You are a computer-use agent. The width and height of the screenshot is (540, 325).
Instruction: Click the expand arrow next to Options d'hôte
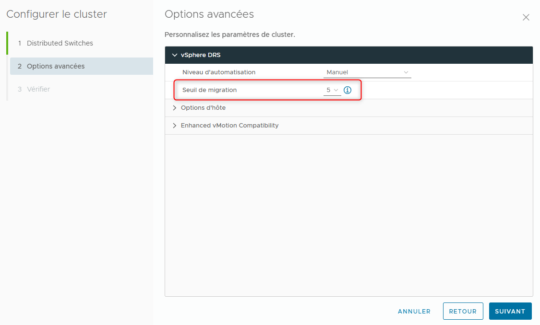174,107
